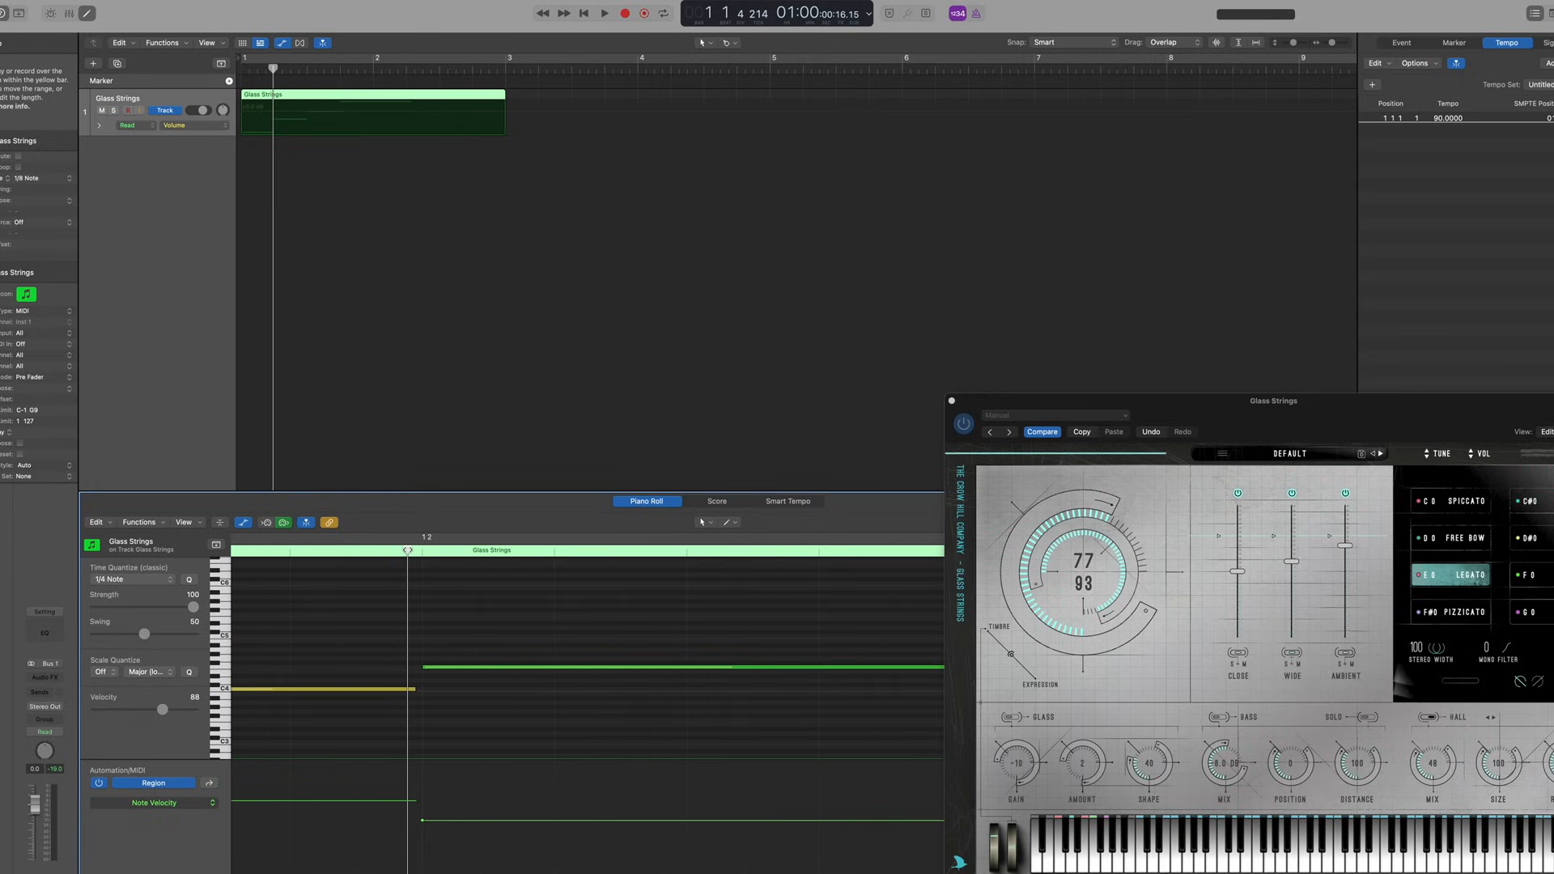Click the power button icon in Glass Strings plugin
This screenshot has width=1554, height=874.
963,424
